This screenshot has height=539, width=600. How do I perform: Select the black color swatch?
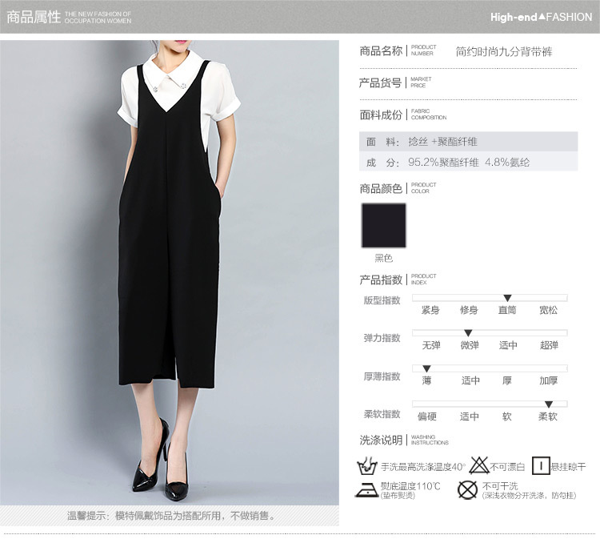point(383,226)
